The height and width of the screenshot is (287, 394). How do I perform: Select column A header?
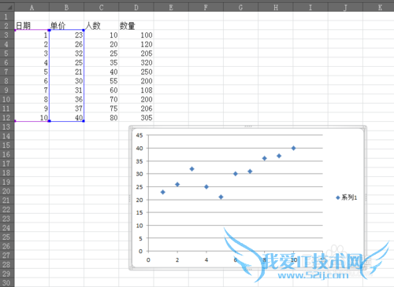tap(32, 7)
